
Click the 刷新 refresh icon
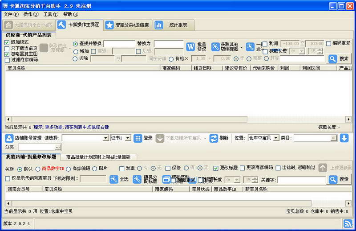coord(214,138)
